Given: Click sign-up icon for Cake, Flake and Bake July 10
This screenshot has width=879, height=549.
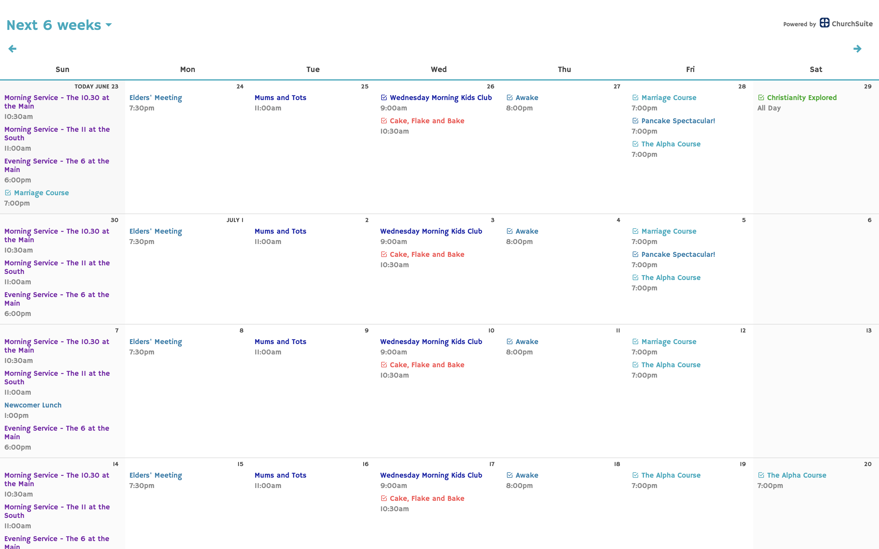Looking at the screenshot, I should (x=384, y=365).
